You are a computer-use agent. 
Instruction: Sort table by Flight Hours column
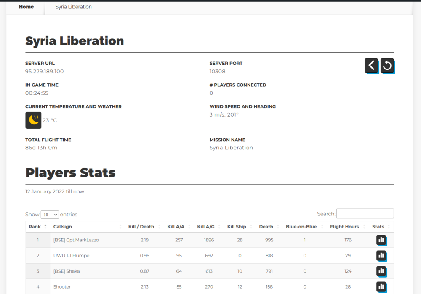(x=348, y=227)
